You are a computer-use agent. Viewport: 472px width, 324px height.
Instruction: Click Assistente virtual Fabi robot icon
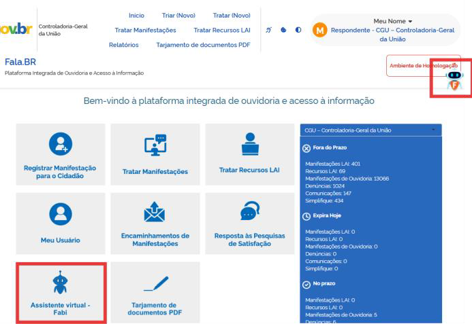pos(60,282)
